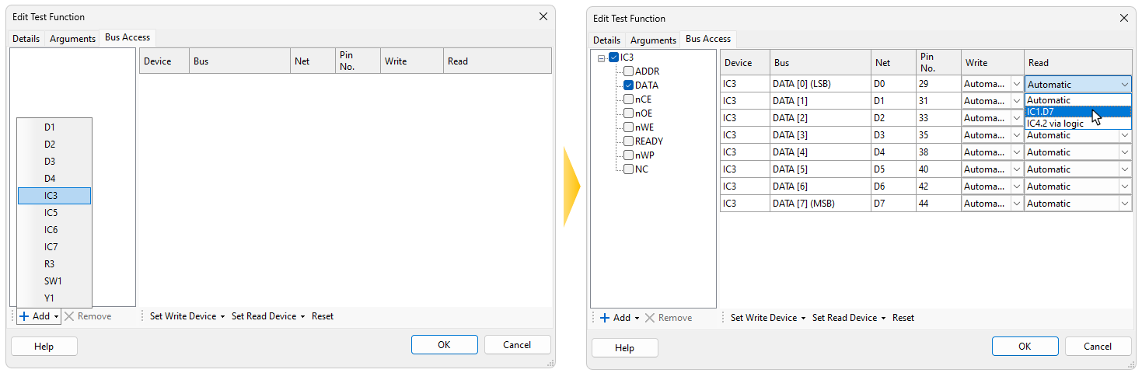
Task: Click the Remove X icon under the IC3 tree
Action: point(650,318)
